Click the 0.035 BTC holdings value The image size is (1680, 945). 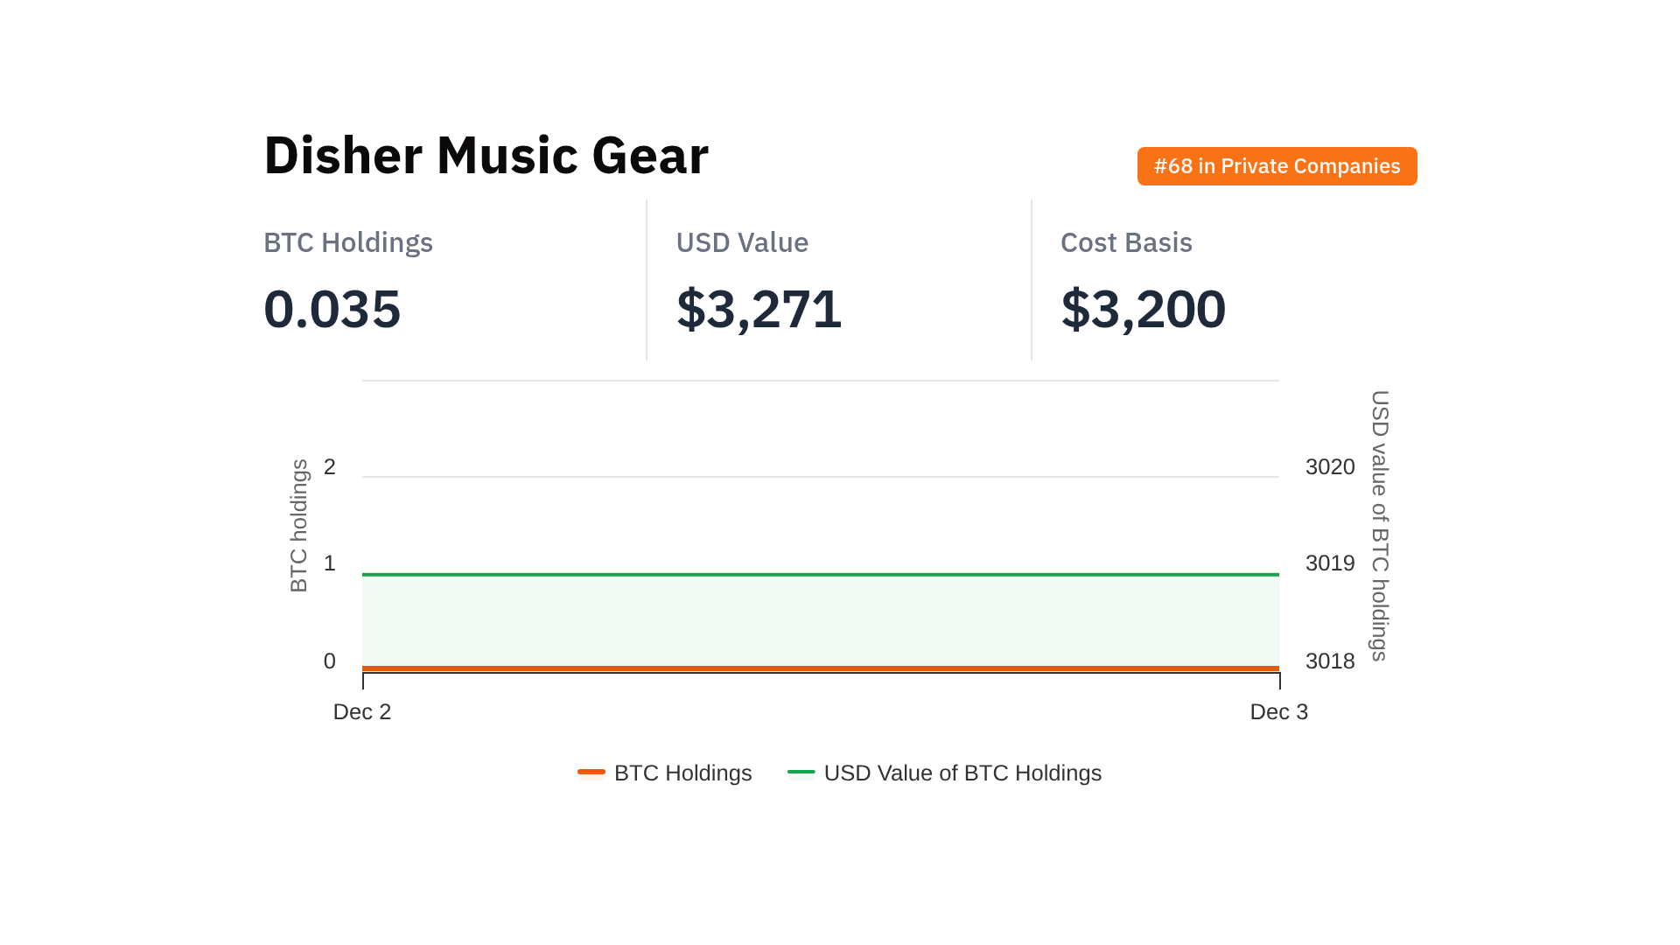pos(332,309)
